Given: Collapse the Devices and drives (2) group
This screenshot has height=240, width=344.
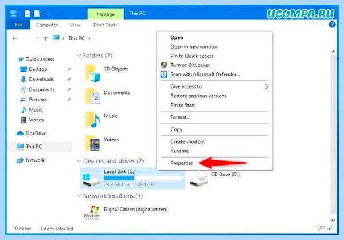Looking at the screenshot, I should 79,161.
